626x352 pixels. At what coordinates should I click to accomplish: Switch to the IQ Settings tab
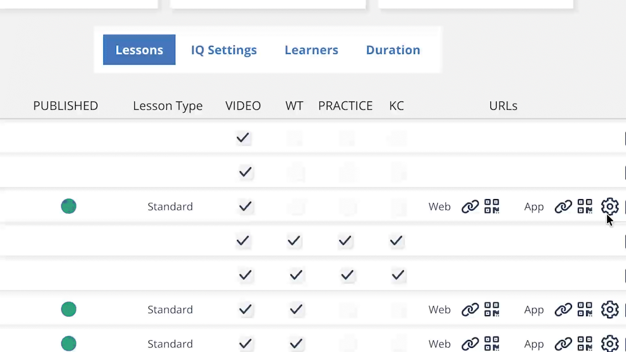tap(224, 50)
